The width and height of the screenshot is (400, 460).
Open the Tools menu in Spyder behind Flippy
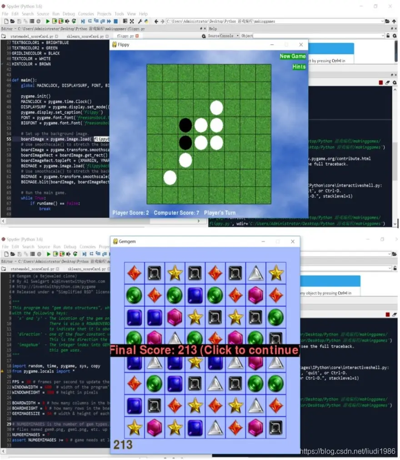click(x=119, y=14)
